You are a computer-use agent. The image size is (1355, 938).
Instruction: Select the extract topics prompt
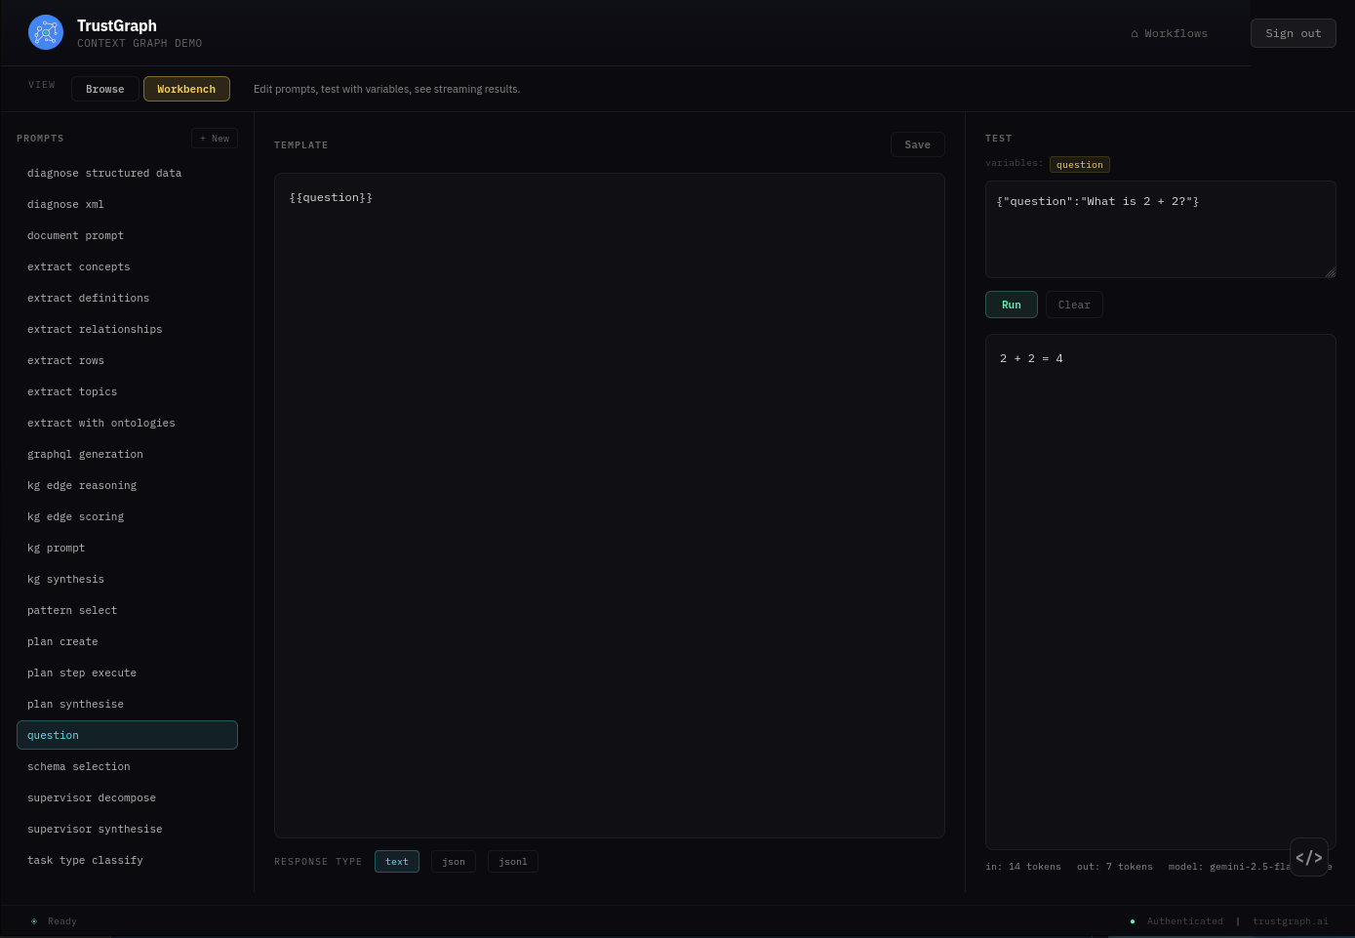pyautogui.click(x=127, y=391)
